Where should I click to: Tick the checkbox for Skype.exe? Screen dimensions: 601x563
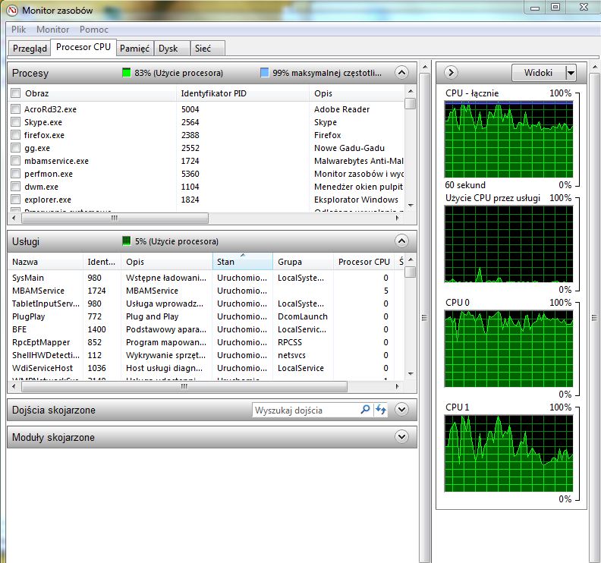pos(16,122)
